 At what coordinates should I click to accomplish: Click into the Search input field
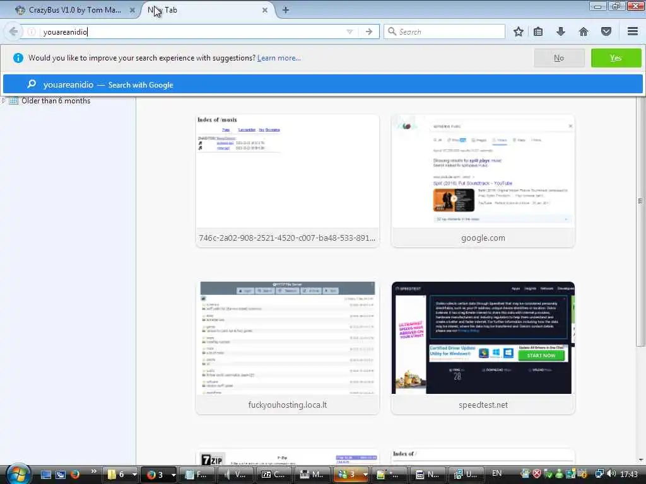[444, 32]
